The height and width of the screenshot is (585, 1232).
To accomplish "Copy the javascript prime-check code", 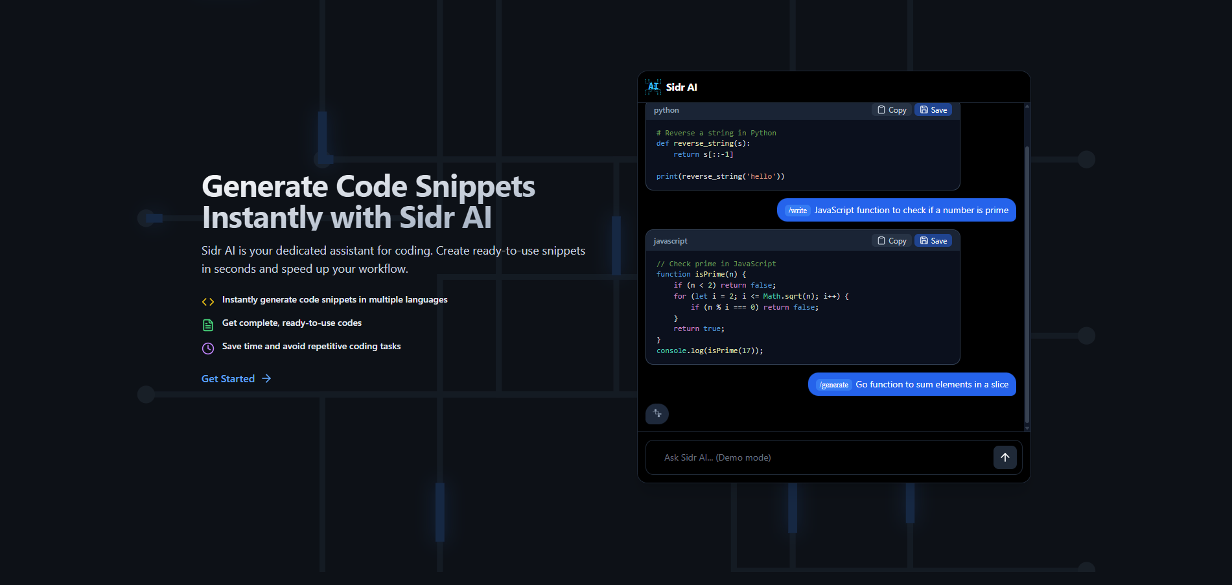I will click(891, 240).
